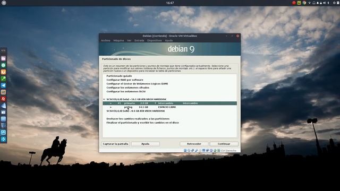Screen dimensions: 340x191
Task: Click the Ctrl Derecho host key indicator
Action: [x=228, y=151]
